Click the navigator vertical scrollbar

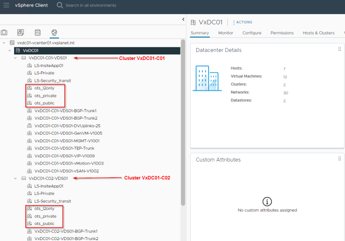[x=183, y=122]
